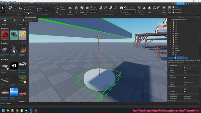This screenshot has width=201, height=113.
Task: Insert a new Part
Action: coord(77,9)
